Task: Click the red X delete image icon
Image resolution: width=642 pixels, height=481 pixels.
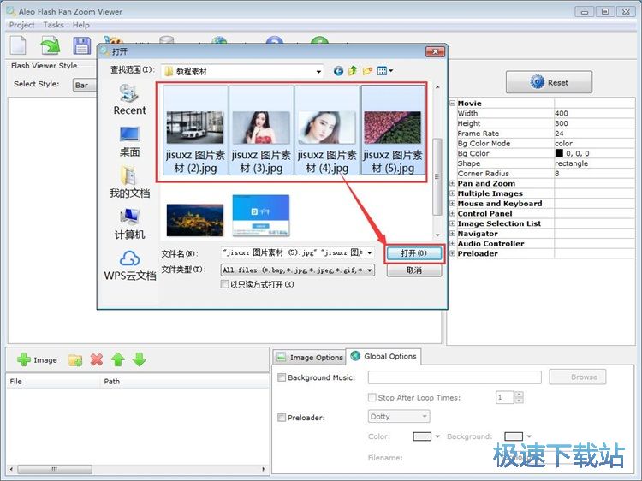Action: (x=97, y=359)
